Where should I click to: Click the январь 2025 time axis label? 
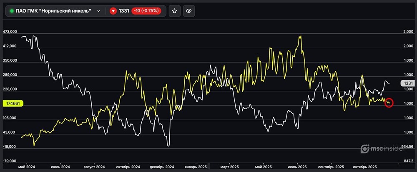coord(196,167)
